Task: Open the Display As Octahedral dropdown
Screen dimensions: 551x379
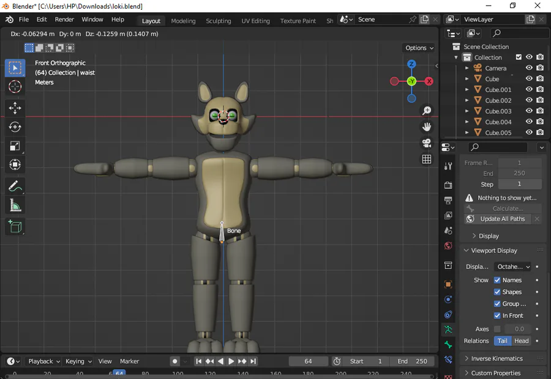Action: pyautogui.click(x=514, y=267)
